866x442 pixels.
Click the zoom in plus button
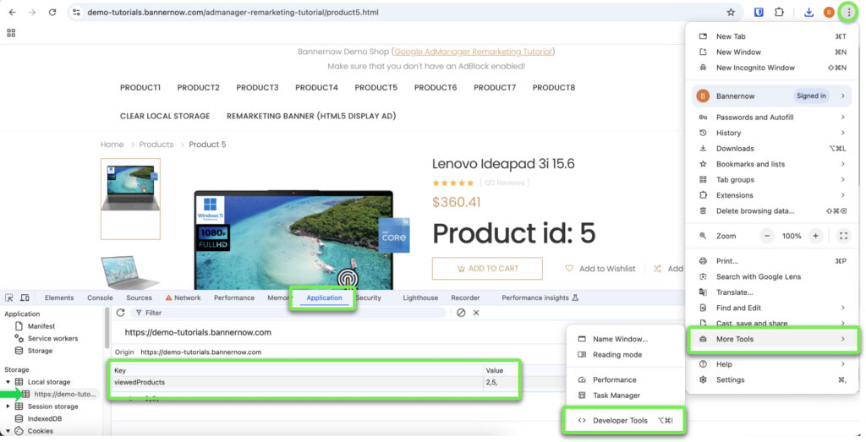pyautogui.click(x=815, y=236)
